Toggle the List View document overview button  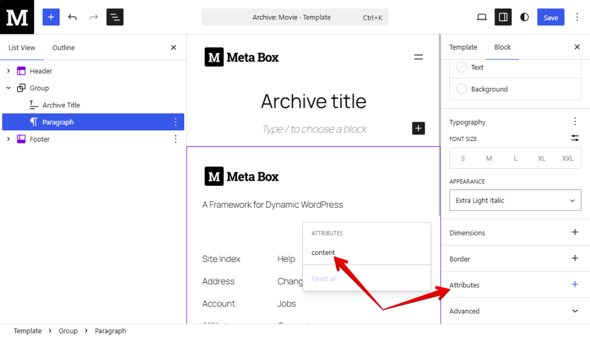115,17
